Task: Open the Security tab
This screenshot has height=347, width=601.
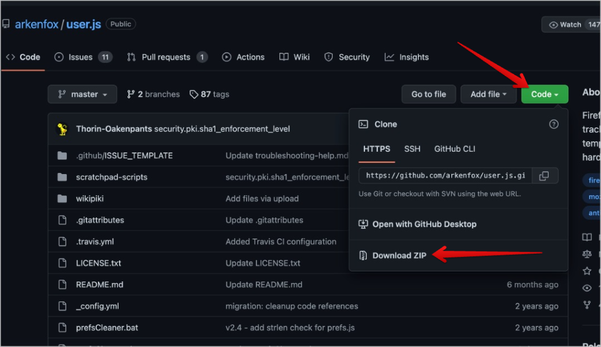Action: click(x=347, y=57)
